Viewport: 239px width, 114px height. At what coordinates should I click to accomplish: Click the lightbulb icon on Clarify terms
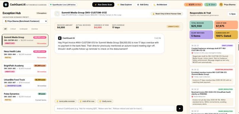100,101
